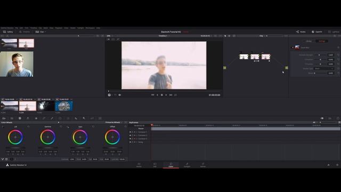
Task: Open the 3D stereoscopic palette icon
Action: click(x=100, y=118)
